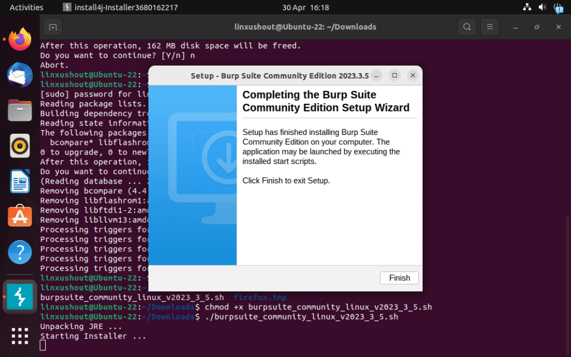Open Firefox from the dock
This screenshot has width=571, height=357.
[x=20, y=40]
